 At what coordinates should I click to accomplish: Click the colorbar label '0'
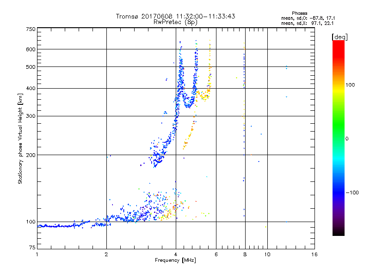point(346,139)
